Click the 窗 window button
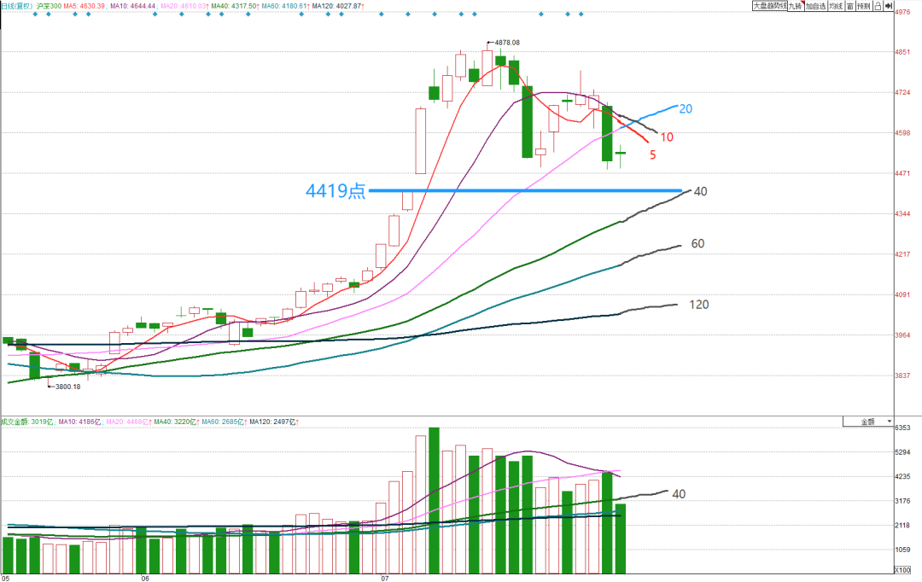The width and height of the screenshot is (922, 582). pyautogui.click(x=850, y=6)
